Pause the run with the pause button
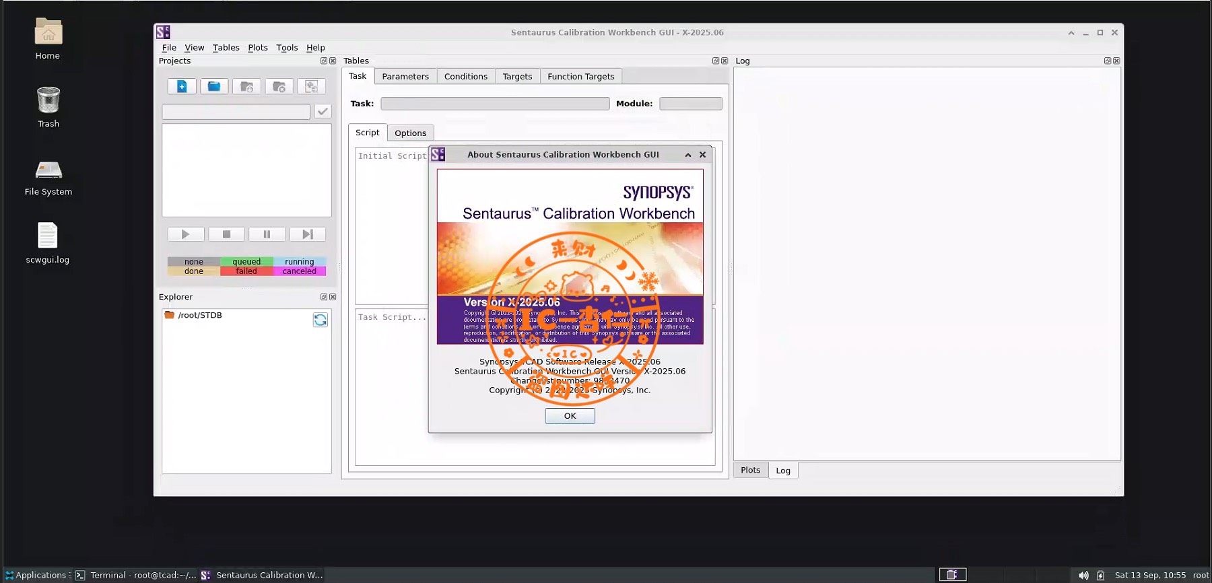 (x=267, y=234)
